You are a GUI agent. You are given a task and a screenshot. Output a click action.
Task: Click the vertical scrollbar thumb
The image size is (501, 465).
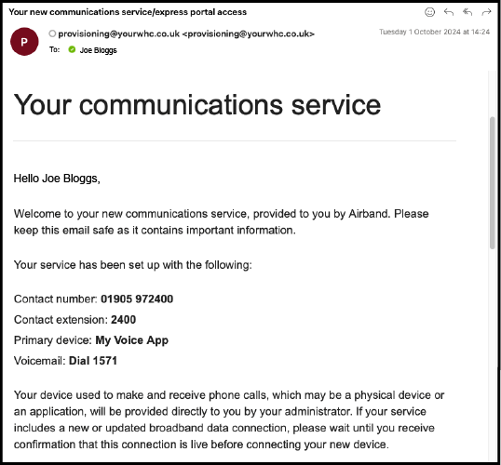pos(493,182)
